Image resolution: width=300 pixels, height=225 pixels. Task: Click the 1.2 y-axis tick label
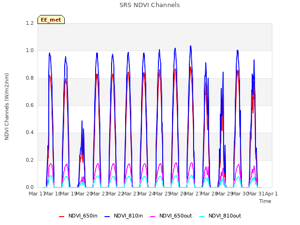30,23
